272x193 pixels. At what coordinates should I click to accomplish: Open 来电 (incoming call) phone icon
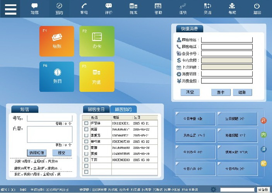point(84,8)
